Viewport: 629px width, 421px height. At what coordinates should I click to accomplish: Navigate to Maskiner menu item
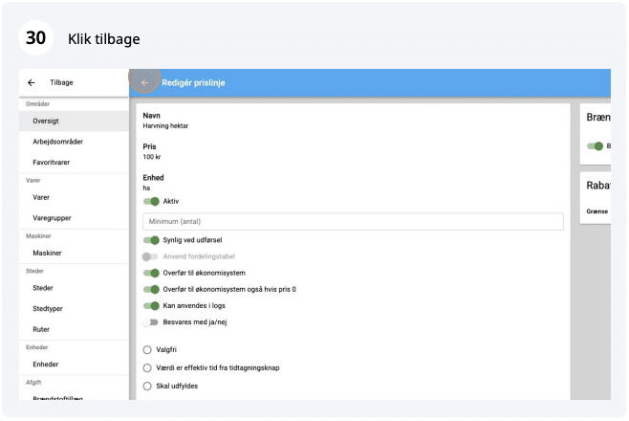click(49, 254)
